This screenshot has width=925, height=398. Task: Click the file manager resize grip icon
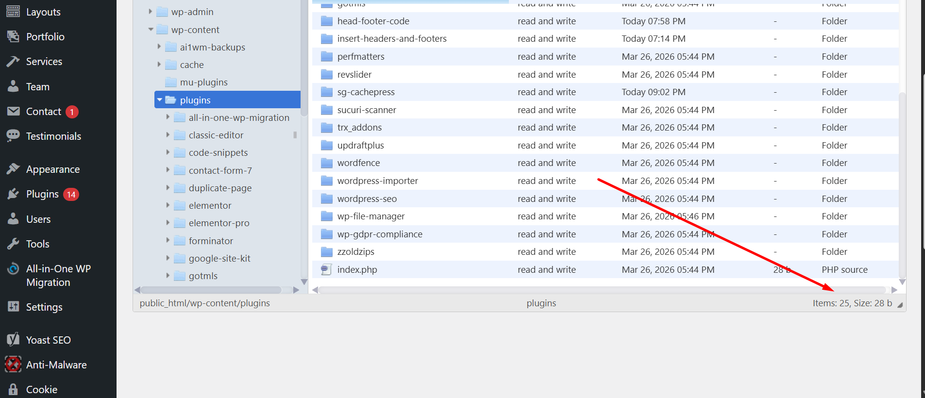900,305
